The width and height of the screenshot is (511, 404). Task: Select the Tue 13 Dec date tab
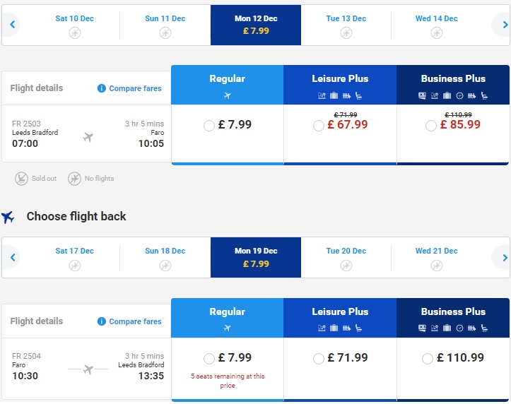(x=346, y=25)
